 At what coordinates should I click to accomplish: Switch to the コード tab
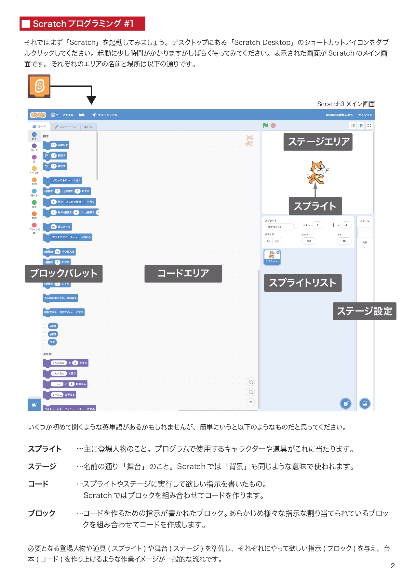[39, 126]
